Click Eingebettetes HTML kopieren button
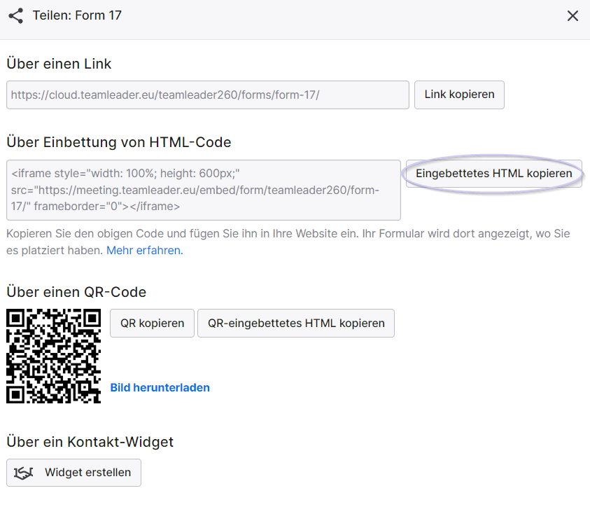 click(493, 174)
